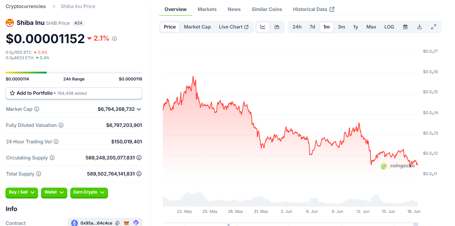Open the Overview tab
Viewport: 455px width, 226px height.
[x=175, y=9]
